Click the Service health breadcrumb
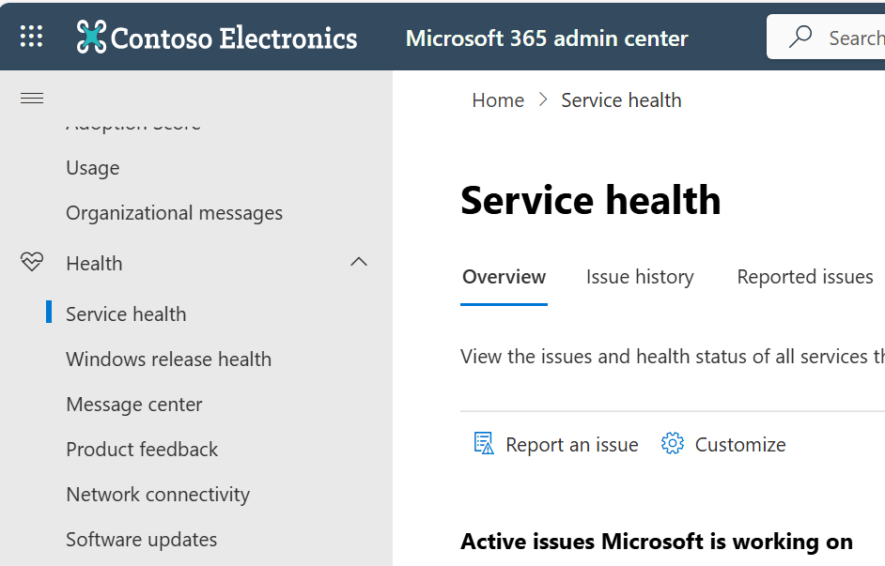 click(x=621, y=100)
